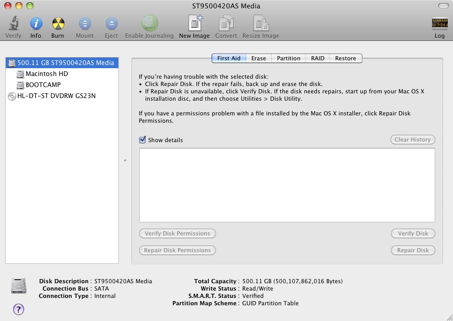
Task: Click the Burn disc toolbar icon
Action: click(58, 24)
